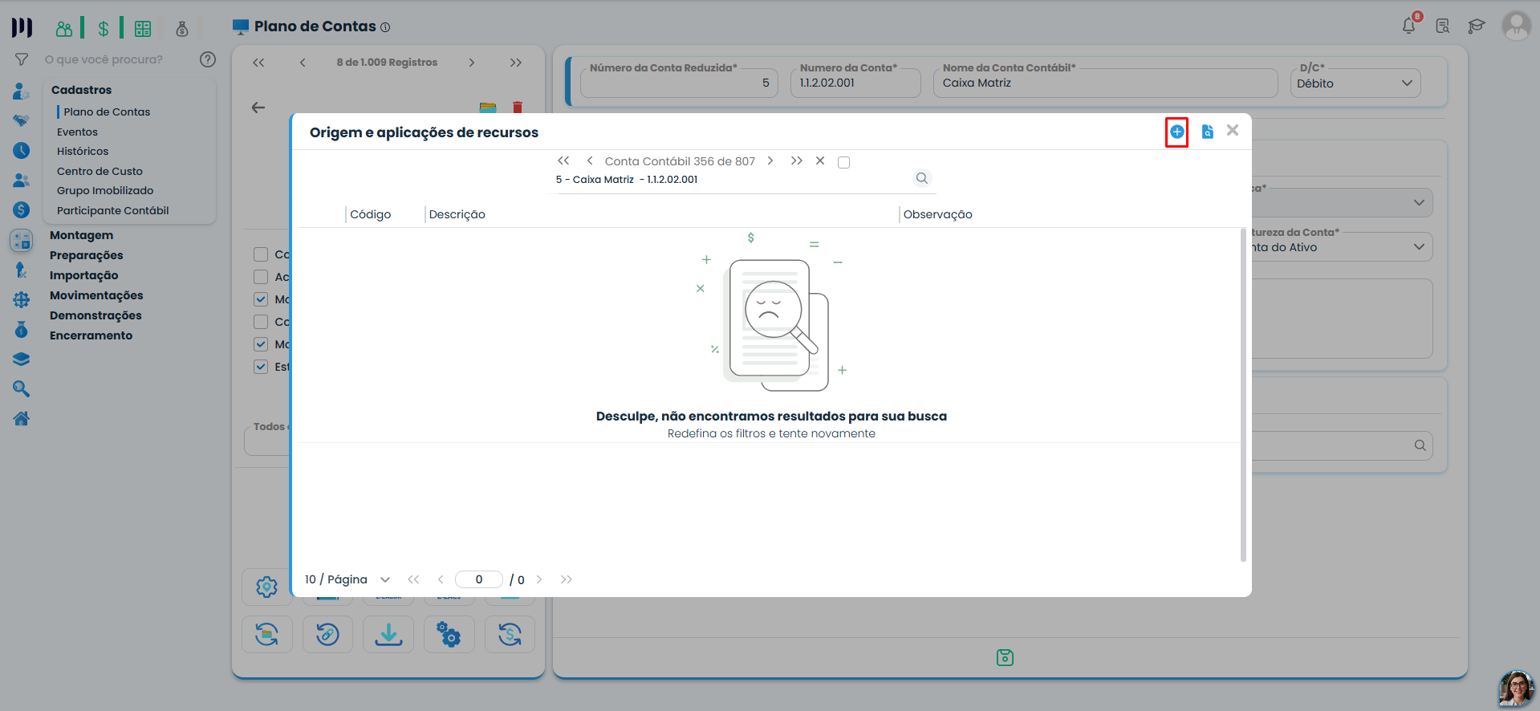
Task: Click the help question mark icon
Action: 208,59
